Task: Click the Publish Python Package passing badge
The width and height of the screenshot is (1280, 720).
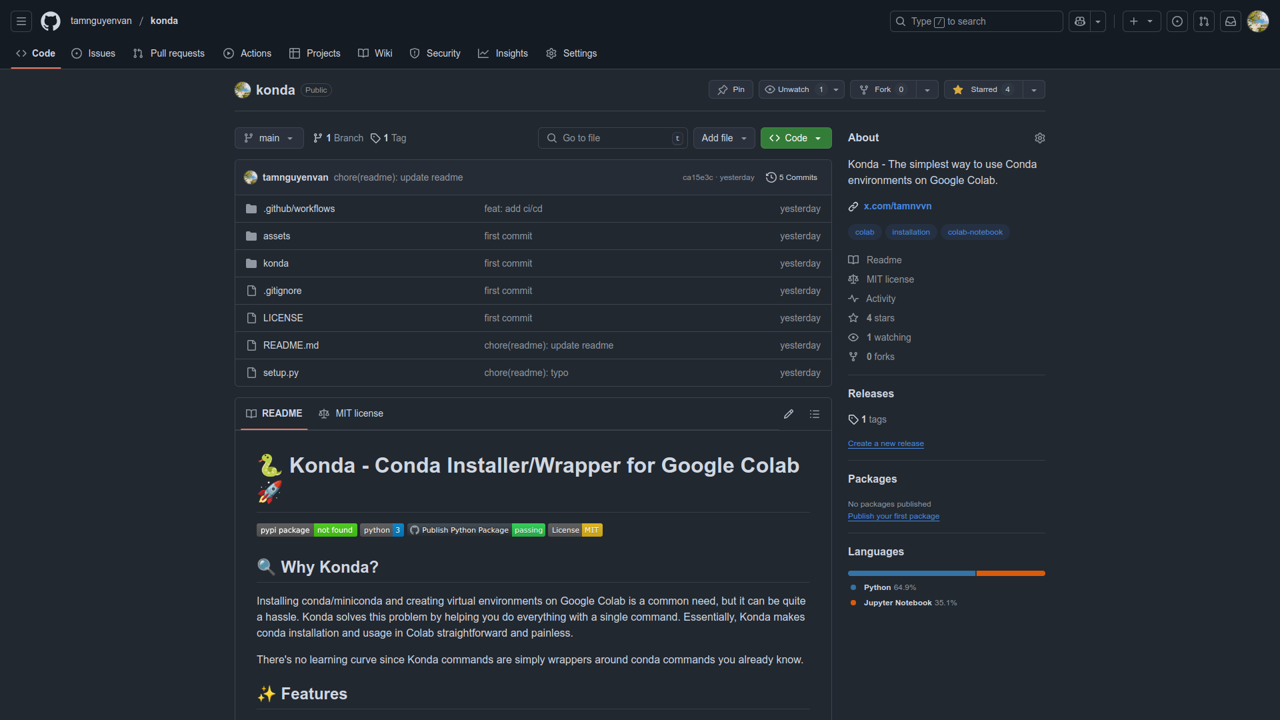Action: [477, 530]
